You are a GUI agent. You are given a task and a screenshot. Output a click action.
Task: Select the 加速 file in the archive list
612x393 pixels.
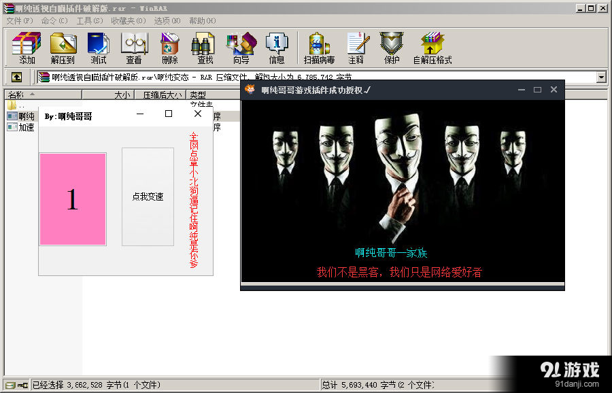click(x=22, y=127)
